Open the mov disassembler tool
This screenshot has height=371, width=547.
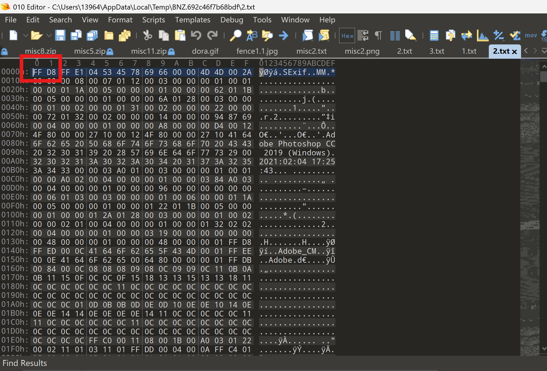point(531,35)
